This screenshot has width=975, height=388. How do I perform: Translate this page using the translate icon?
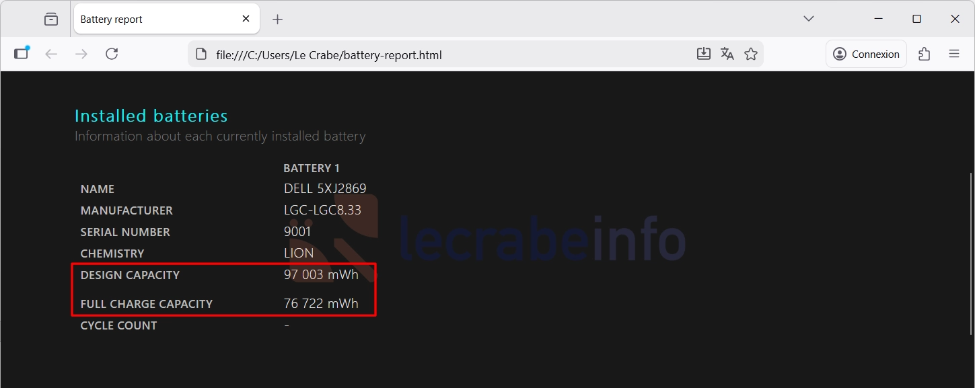pyautogui.click(x=727, y=54)
